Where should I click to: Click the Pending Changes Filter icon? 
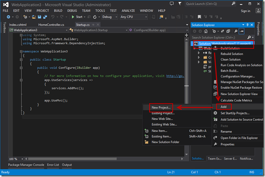pyautogui.click(x=214, y=31)
